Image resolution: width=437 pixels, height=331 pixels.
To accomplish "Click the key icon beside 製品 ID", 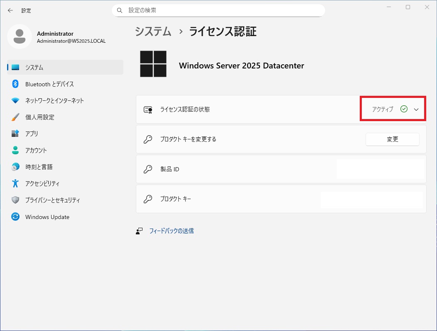I will (x=148, y=169).
